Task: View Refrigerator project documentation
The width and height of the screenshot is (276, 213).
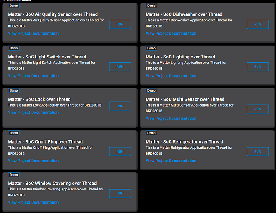Action: tap(171, 161)
